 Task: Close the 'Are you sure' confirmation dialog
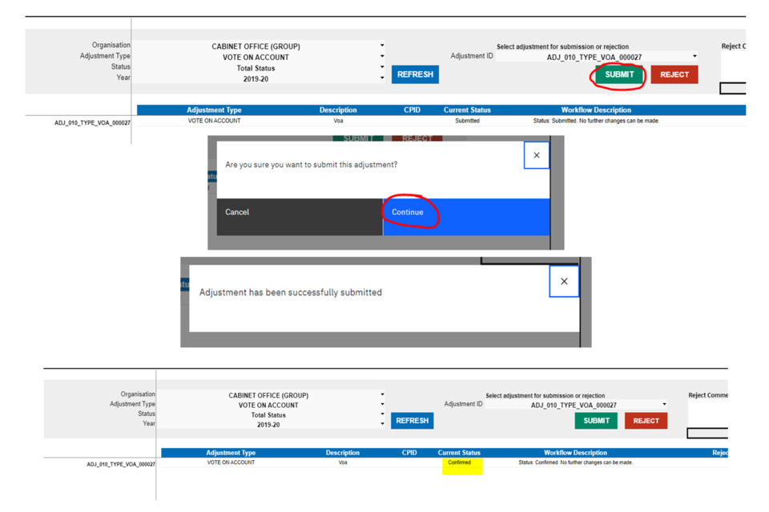coord(536,155)
